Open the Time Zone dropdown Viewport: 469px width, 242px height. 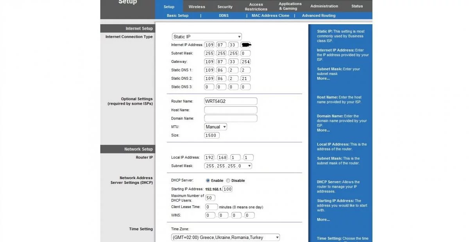click(226, 237)
